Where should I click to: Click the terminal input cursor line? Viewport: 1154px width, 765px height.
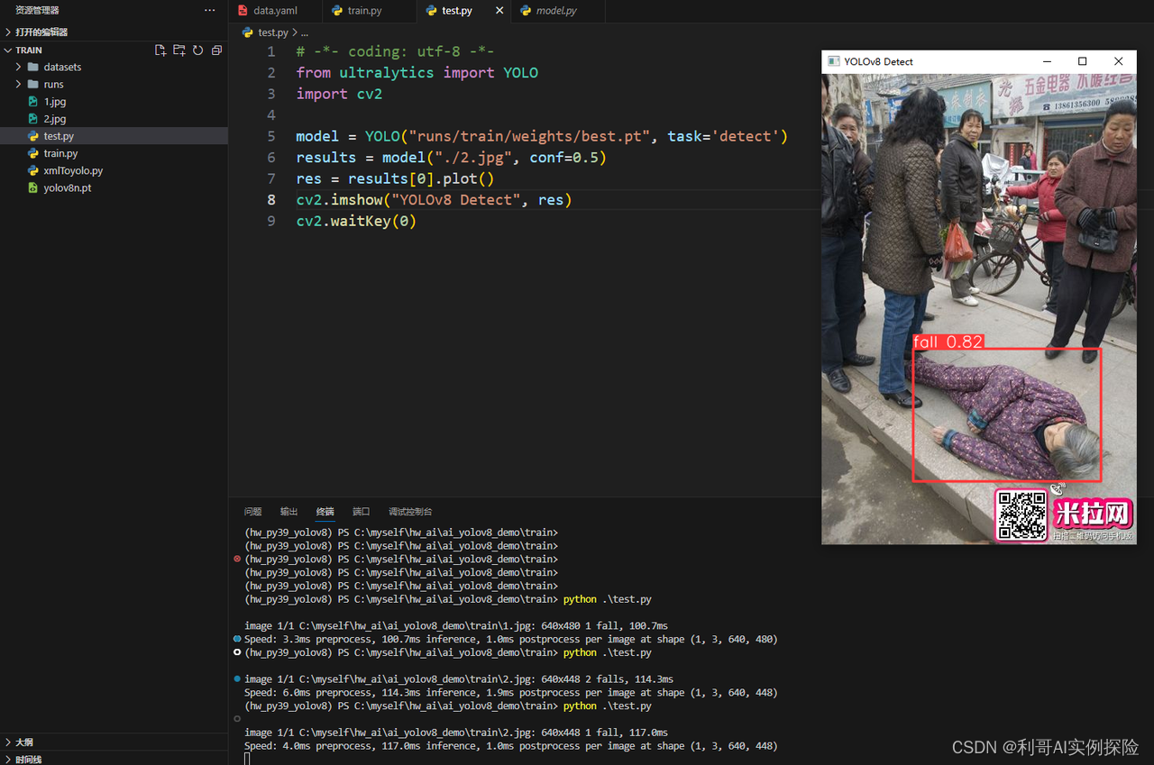pyautogui.click(x=247, y=759)
